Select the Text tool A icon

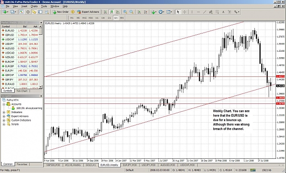[223, 12]
